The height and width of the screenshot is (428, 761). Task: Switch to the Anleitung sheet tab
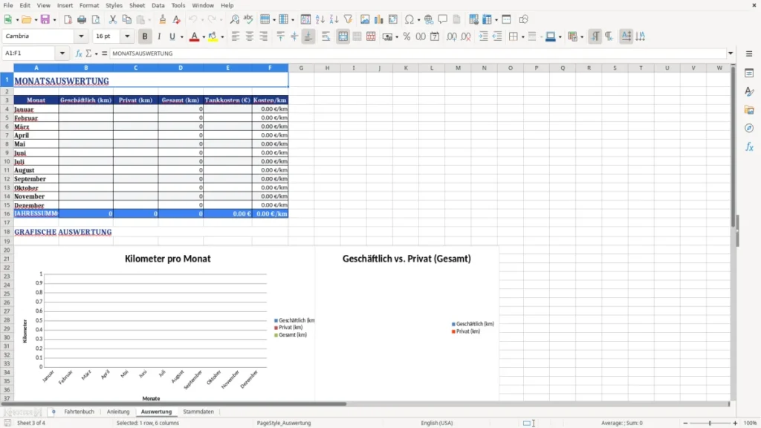click(118, 412)
